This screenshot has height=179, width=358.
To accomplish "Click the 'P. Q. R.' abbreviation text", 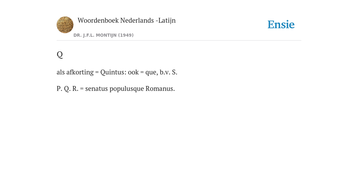I will pos(67,88).
